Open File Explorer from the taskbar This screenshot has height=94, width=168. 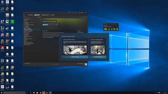tap(34, 93)
